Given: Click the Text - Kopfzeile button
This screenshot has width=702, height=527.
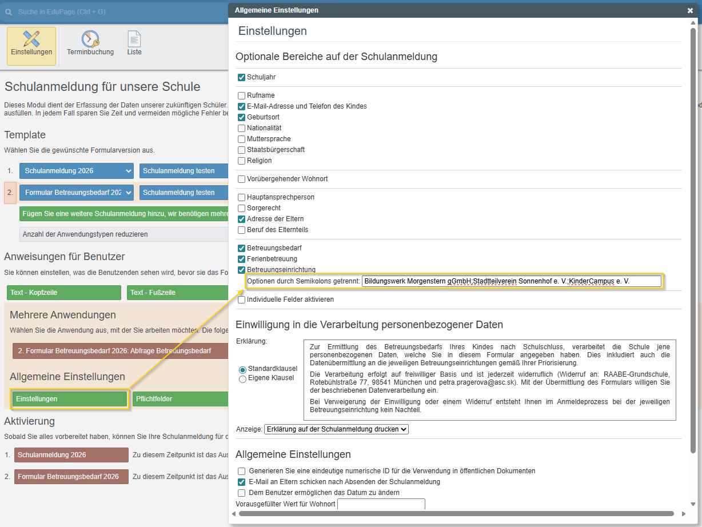Looking at the screenshot, I should [x=64, y=293].
